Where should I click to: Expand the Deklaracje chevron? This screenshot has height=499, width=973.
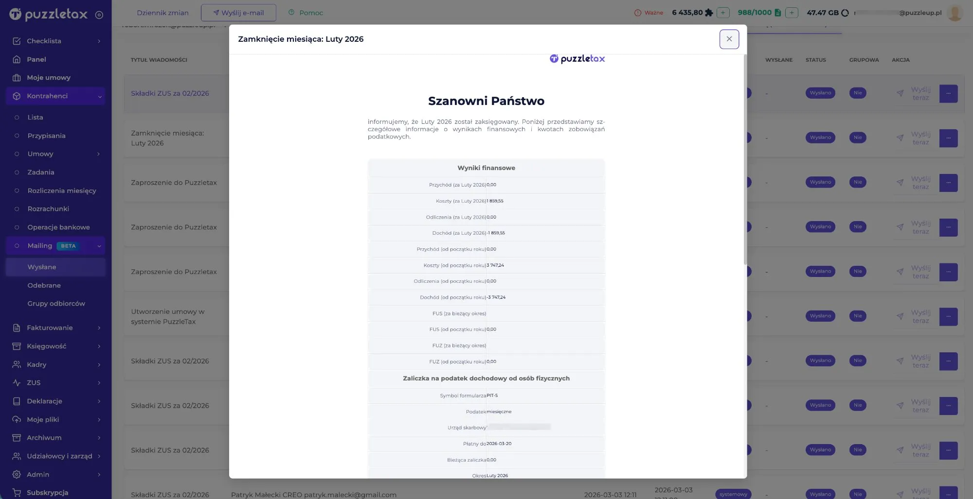tap(99, 401)
